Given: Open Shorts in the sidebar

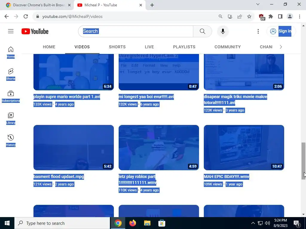Looking at the screenshot, I should 11,74.
